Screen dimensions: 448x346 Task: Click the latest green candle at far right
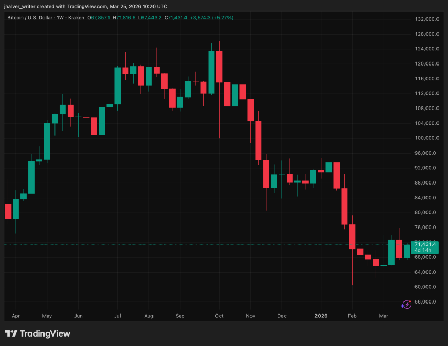tap(407, 252)
